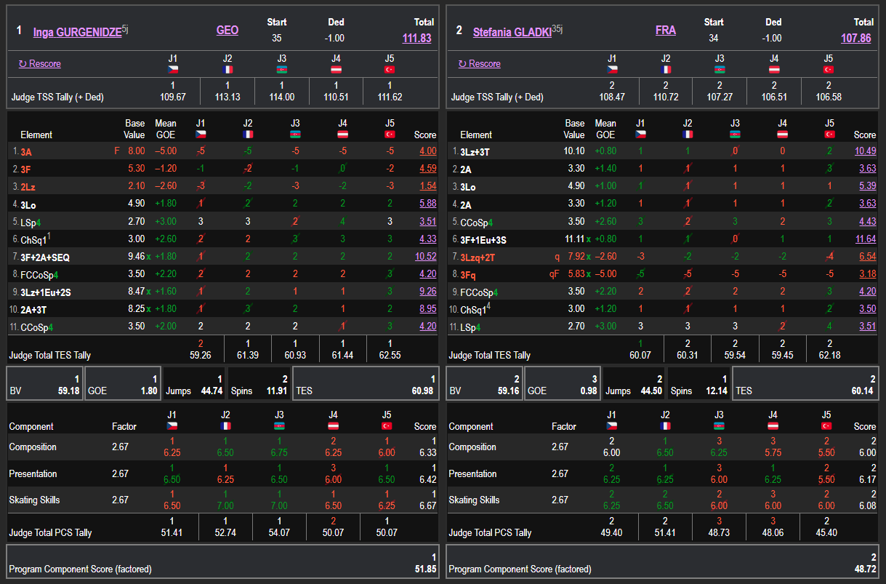Click score 11.64 for 3F+1Eu+3S element
Viewport: 886px width, 584px height.
[x=865, y=239]
